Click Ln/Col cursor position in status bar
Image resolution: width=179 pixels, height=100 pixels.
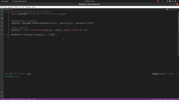coord(155,99)
